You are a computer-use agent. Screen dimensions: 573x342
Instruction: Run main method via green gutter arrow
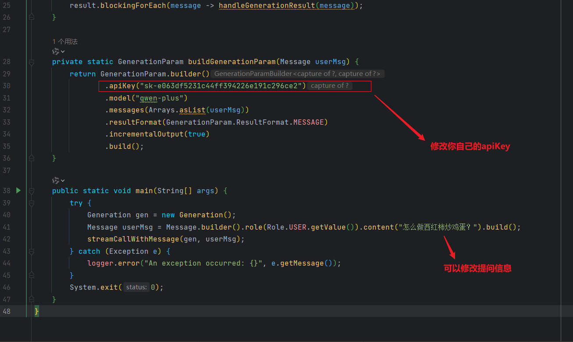(18, 191)
